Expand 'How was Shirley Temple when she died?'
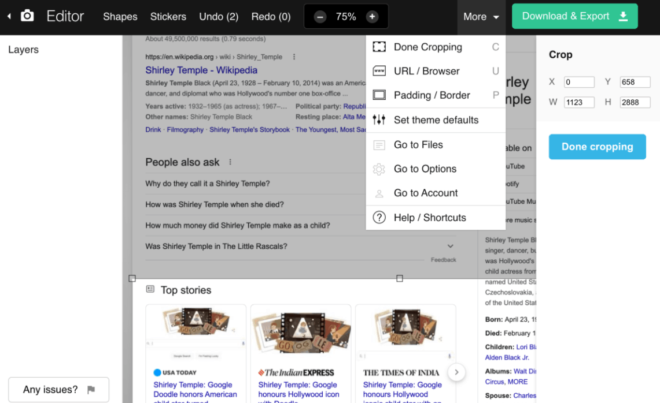Screen dimensions: 660x403 tap(256, 204)
